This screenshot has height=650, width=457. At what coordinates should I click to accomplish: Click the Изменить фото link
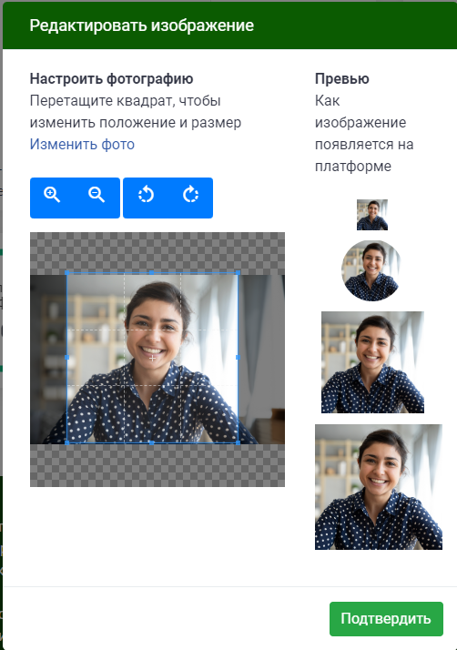pyautogui.click(x=82, y=144)
